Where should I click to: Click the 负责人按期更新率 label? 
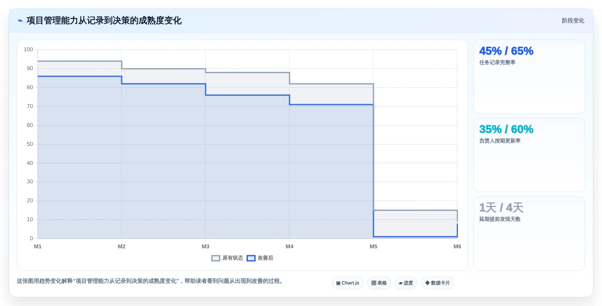click(x=500, y=141)
